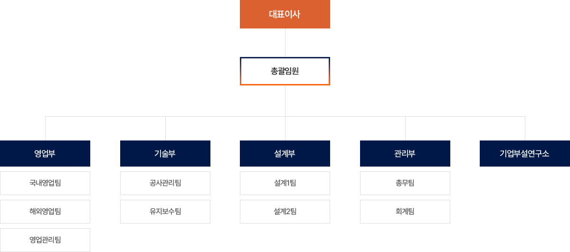Image resolution: width=570 pixels, height=252 pixels.
Task: Click the 대표이사 label text
Action: click(x=285, y=14)
